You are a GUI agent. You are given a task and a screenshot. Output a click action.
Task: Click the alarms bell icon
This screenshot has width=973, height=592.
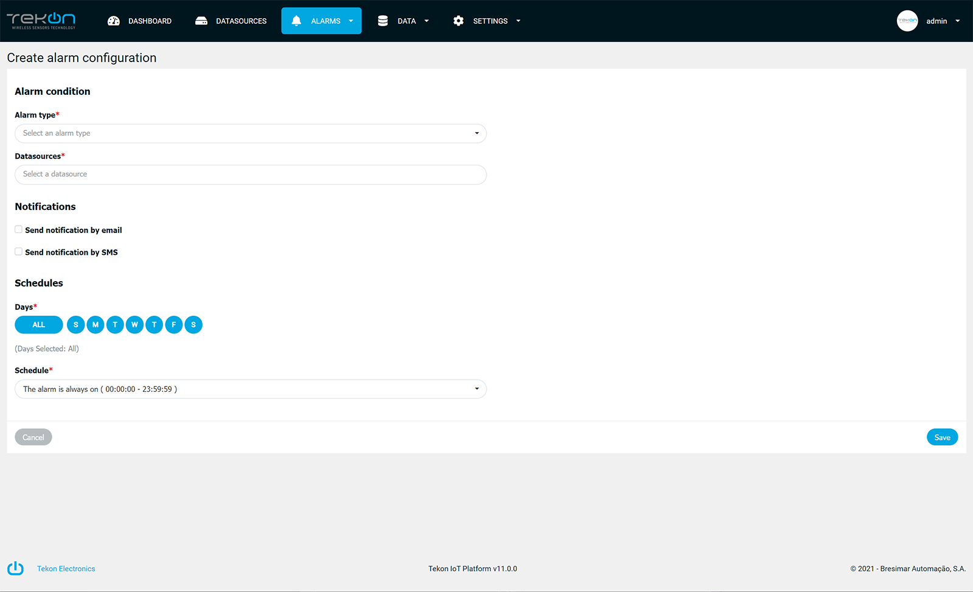296,21
